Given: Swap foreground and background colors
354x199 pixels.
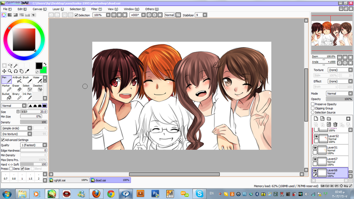Looking at the screenshot, I should point(45,64).
